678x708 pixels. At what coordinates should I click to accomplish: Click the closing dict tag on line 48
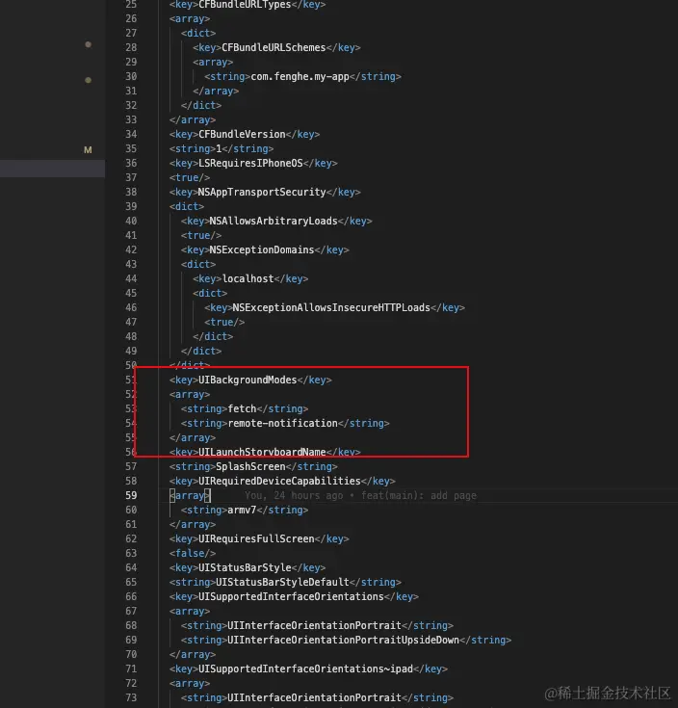(x=213, y=336)
